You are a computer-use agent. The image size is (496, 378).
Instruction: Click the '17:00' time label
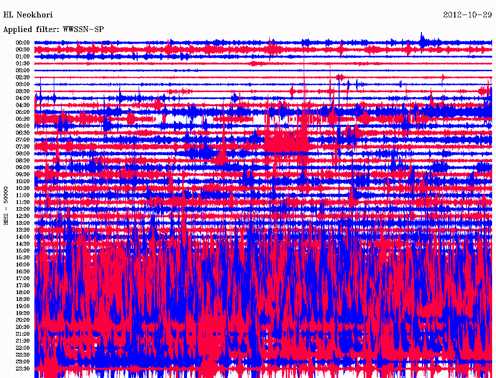[23, 279]
